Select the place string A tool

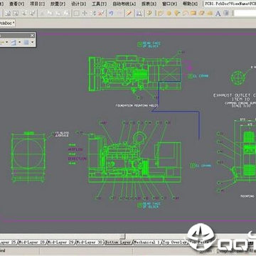click(x=218, y=14)
